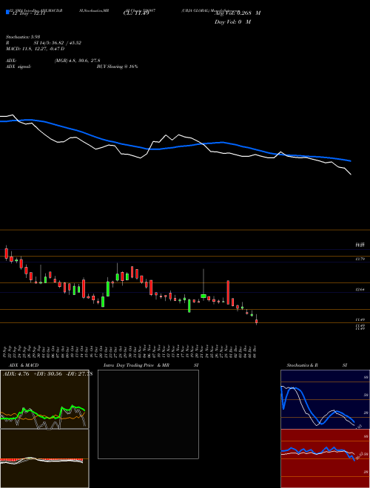
Task: Click the blue-background Stochastics chart panel
Action: pyautogui.click(x=325, y=399)
